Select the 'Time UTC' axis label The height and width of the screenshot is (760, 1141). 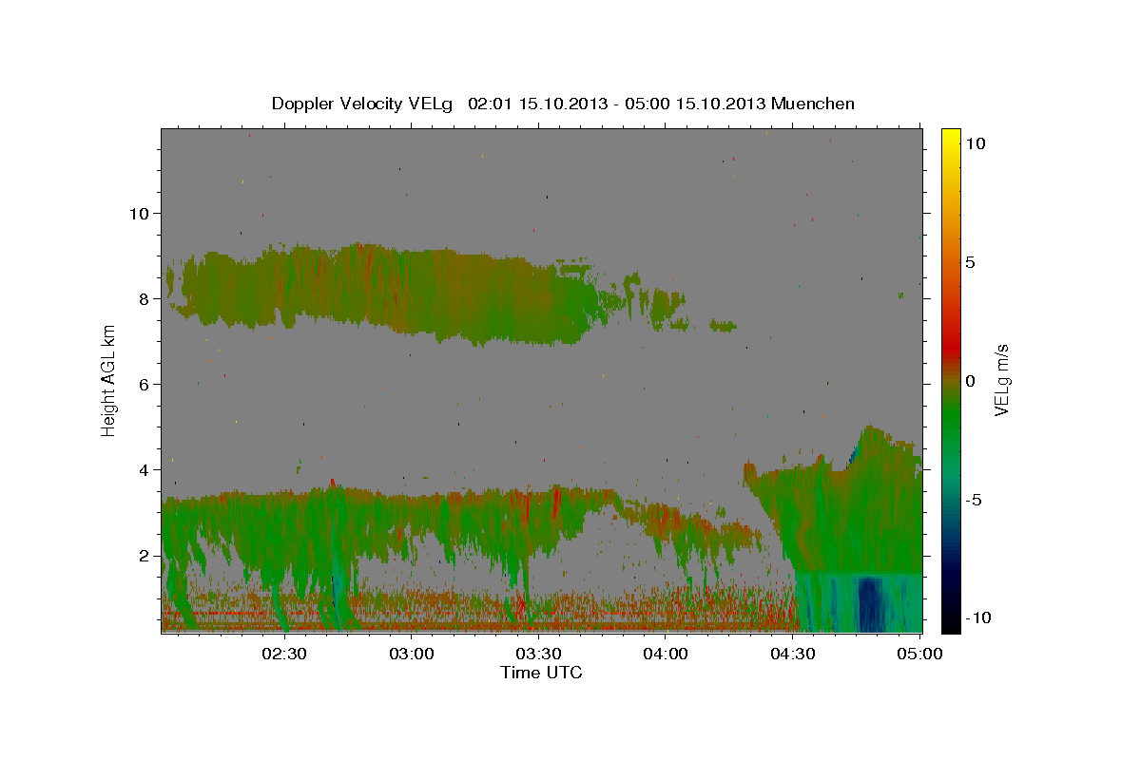pos(541,673)
